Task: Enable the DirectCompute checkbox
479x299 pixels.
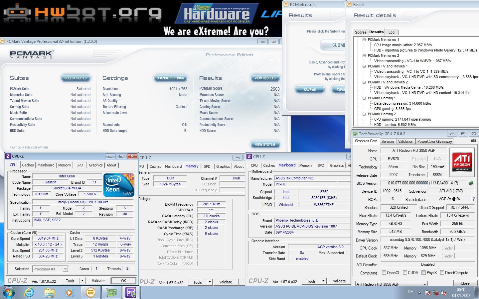Action: click(442, 273)
